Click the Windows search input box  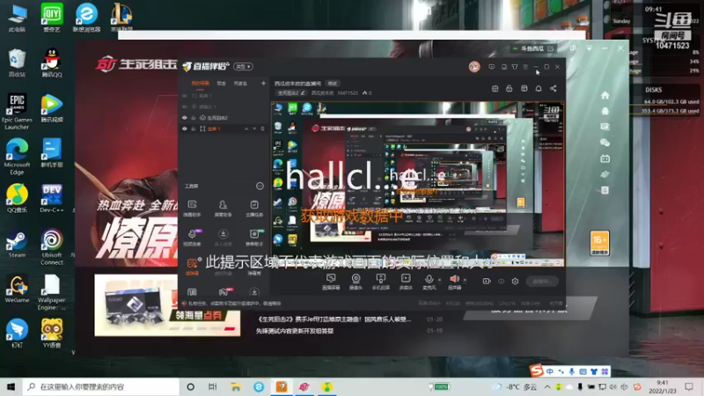tap(101, 386)
